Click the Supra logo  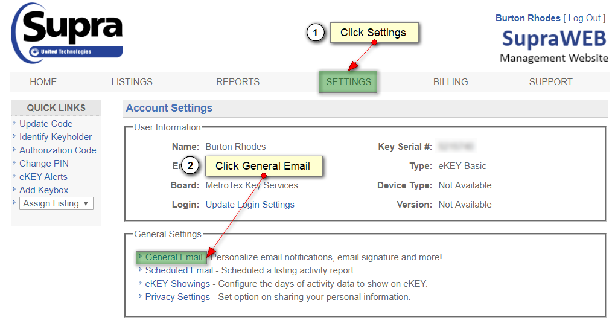tap(66, 33)
